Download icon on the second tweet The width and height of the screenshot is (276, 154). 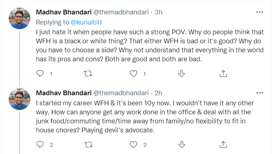tap(181, 145)
